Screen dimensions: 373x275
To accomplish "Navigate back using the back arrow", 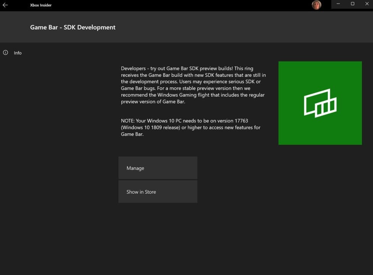I will pos(6,5).
